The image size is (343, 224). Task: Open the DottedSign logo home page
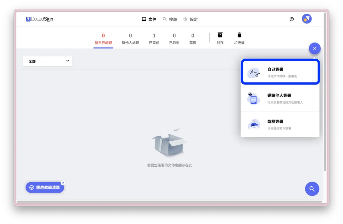[39, 19]
